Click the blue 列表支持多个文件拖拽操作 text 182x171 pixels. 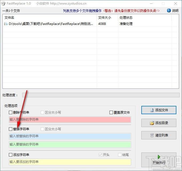(x=82, y=11)
